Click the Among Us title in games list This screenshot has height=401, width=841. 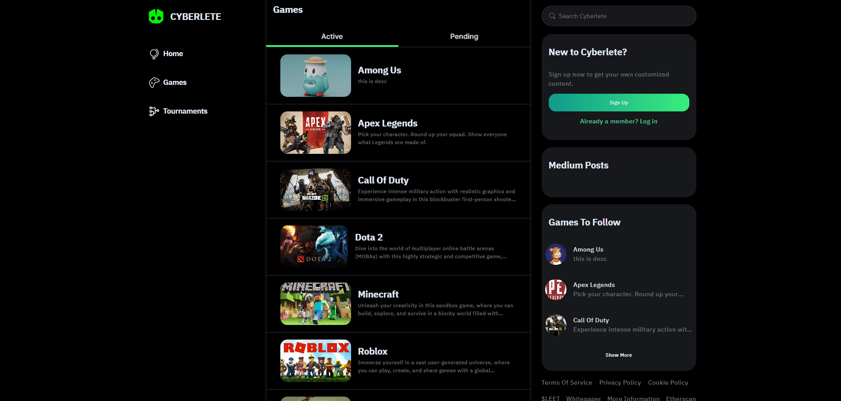379,70
